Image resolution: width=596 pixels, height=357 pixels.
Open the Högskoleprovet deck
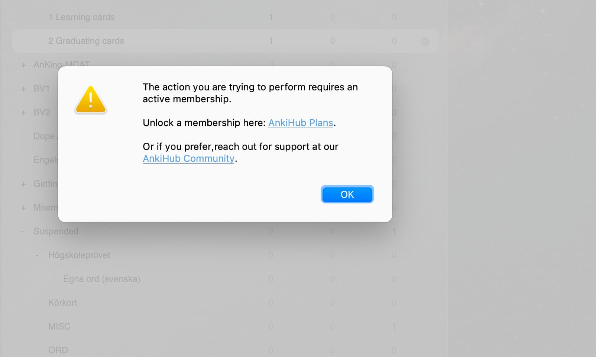coord(79,255)
